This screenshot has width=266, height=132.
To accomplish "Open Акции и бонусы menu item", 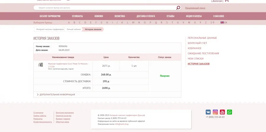I will coord(194,16).
